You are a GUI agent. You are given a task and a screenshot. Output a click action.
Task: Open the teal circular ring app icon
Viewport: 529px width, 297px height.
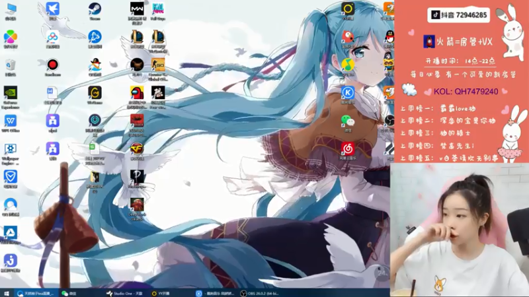coord(95,125)
